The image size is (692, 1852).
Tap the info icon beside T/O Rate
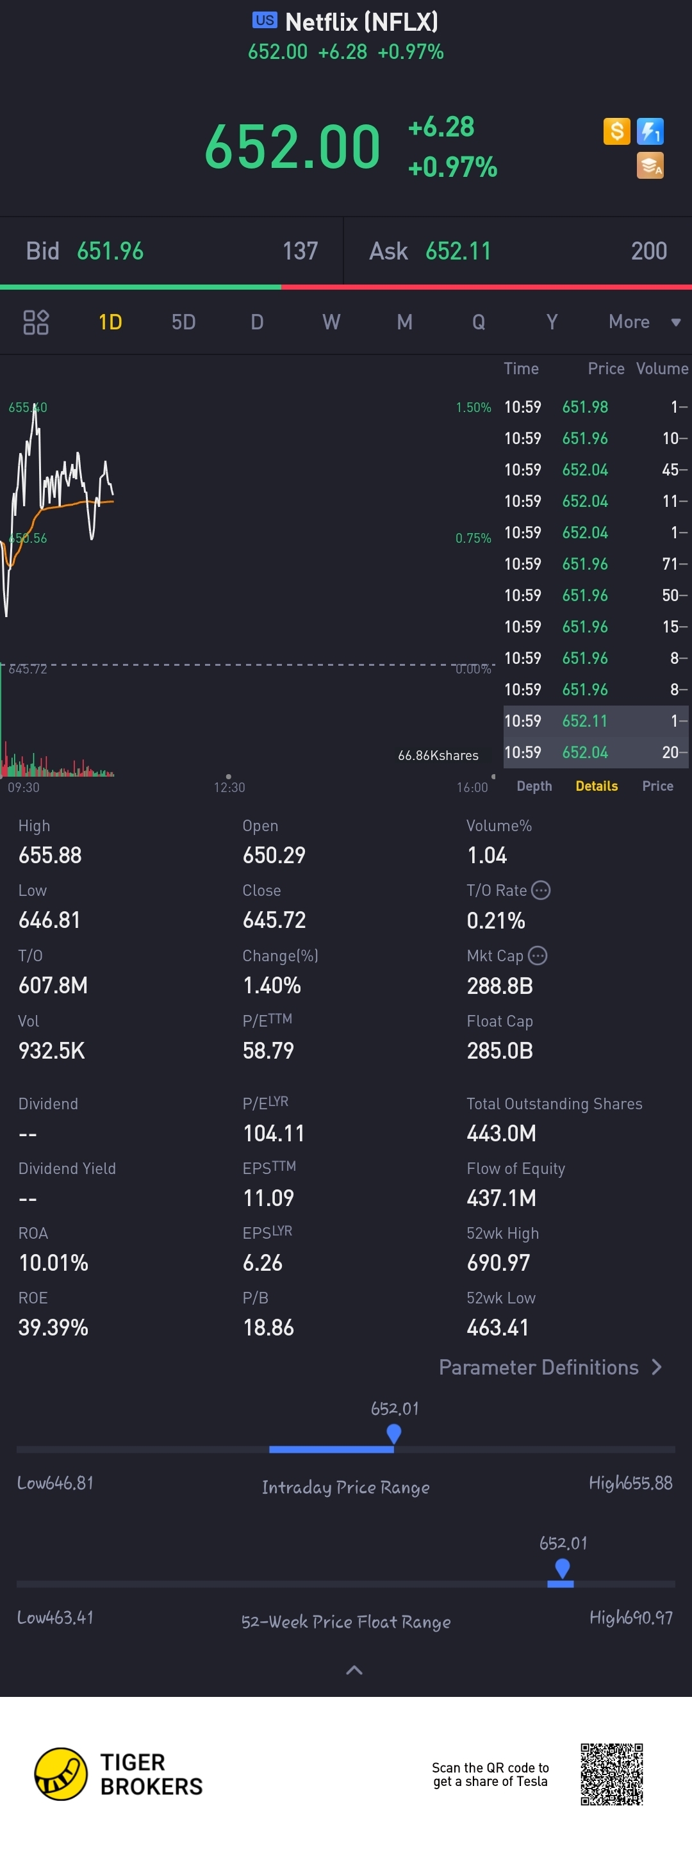[x=540, y=890]
